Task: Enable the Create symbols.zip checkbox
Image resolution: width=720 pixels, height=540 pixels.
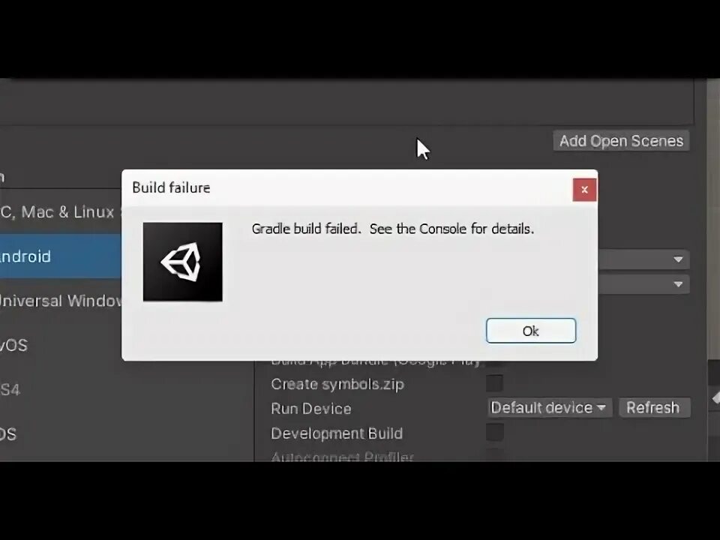Action: pyautogui.click(x=494, y=383)
